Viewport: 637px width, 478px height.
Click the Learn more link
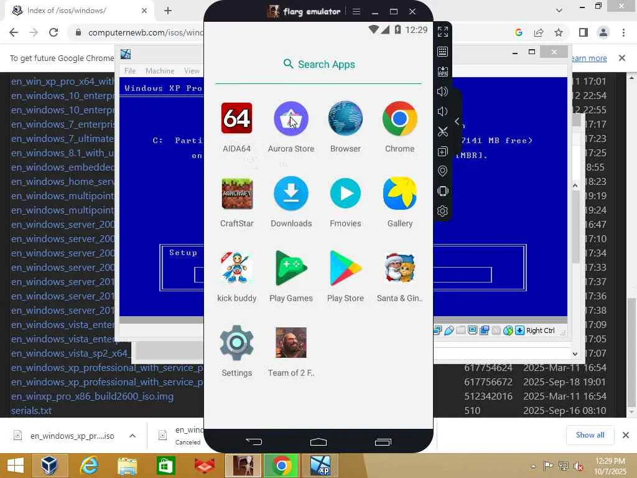[x=588, y=58]
